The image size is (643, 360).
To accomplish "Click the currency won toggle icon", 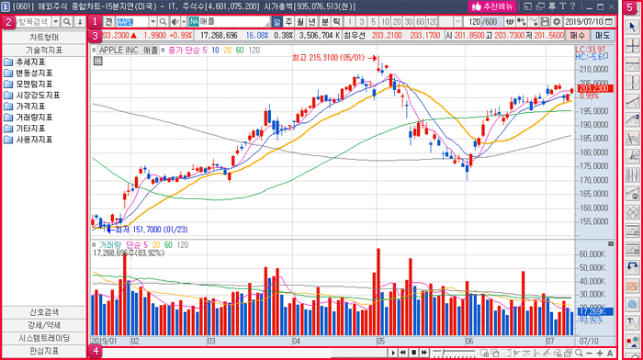I will 509,21.
